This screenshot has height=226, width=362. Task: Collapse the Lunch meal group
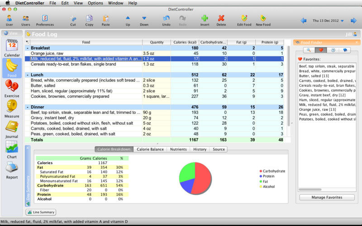coord(28,75)
